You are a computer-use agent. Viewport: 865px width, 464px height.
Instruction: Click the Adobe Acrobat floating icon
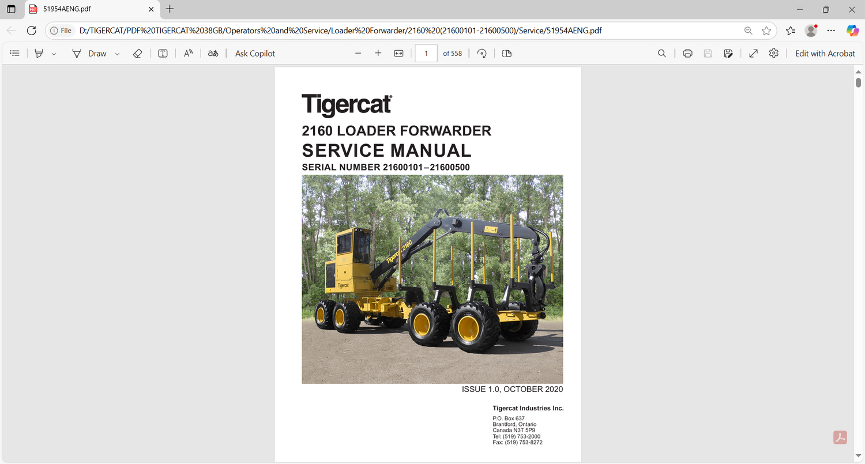click(840, 437)
